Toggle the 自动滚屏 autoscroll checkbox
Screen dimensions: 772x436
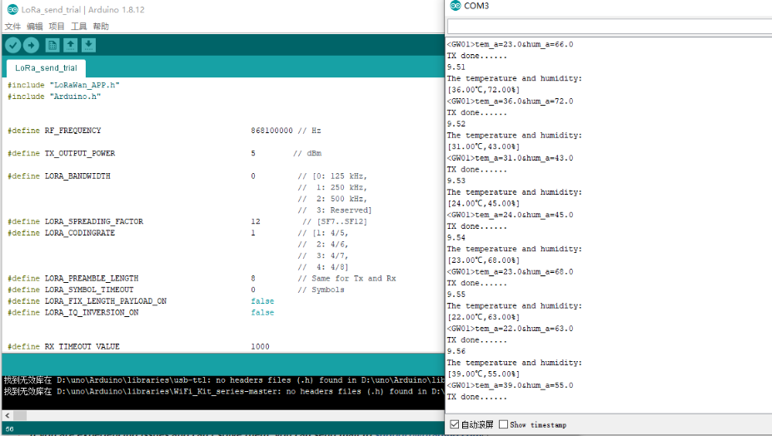point(455,424)
